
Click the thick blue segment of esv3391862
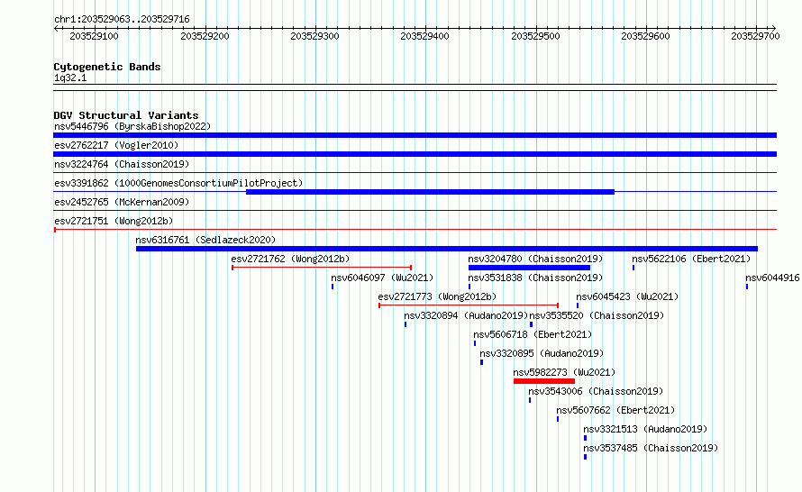(430, 192)
